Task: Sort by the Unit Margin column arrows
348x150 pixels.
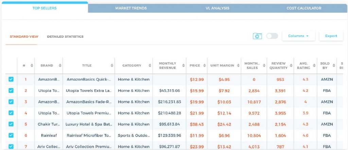Action: click(238, 66)
